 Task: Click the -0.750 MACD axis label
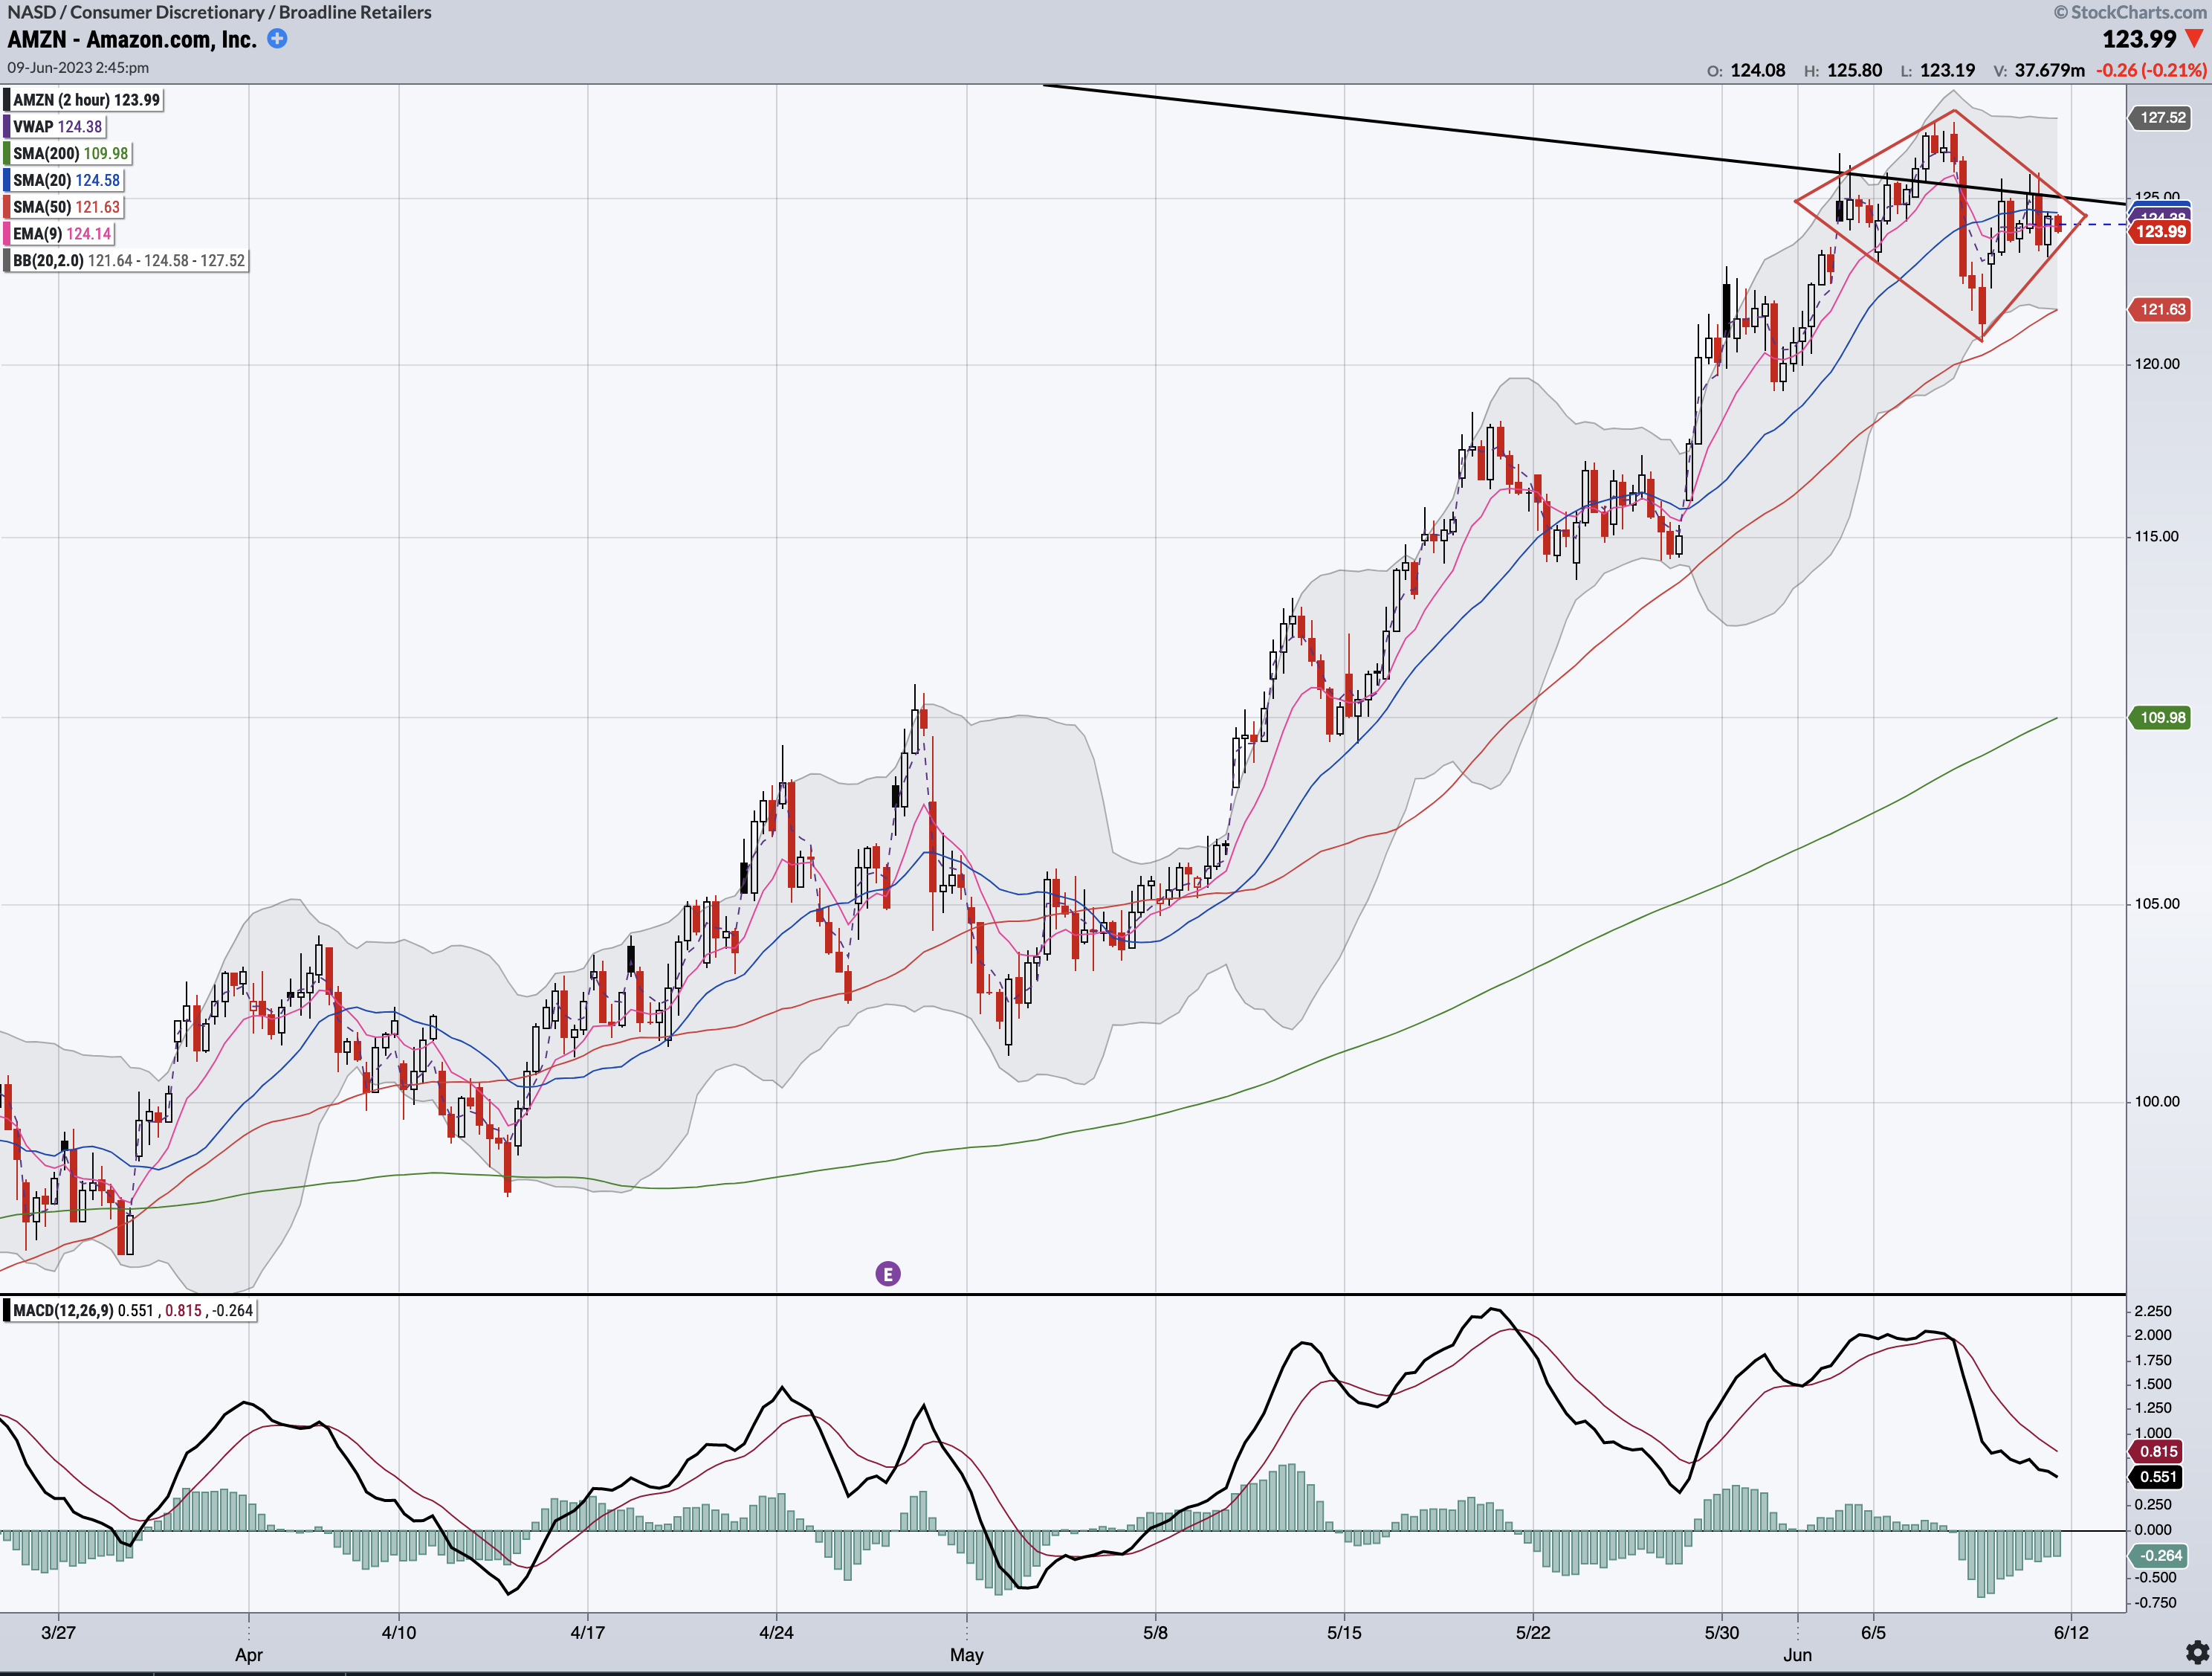(2153, 1603)
